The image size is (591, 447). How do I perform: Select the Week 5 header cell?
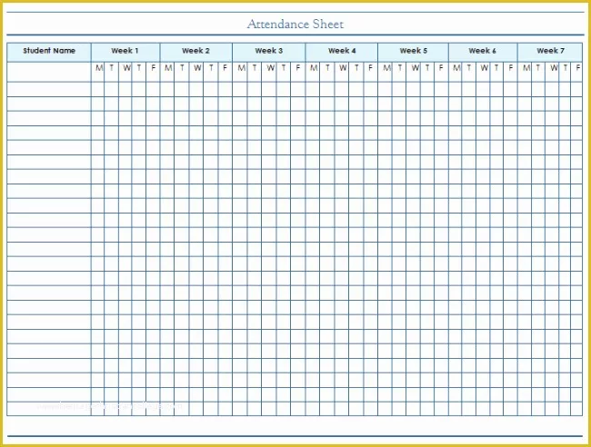(413, 53)
